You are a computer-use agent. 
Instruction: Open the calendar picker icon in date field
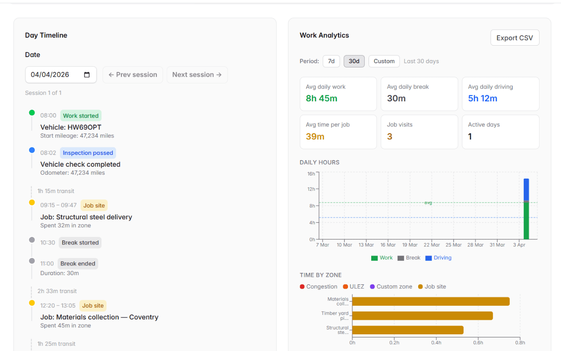(87, 75)
